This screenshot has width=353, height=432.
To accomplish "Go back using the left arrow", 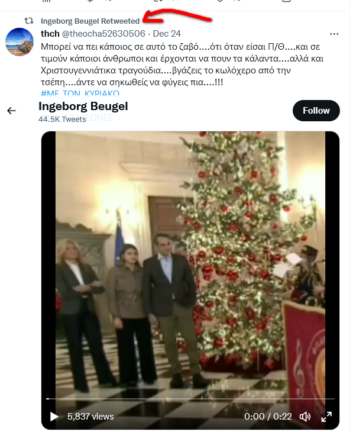I will tap(12, 111).
